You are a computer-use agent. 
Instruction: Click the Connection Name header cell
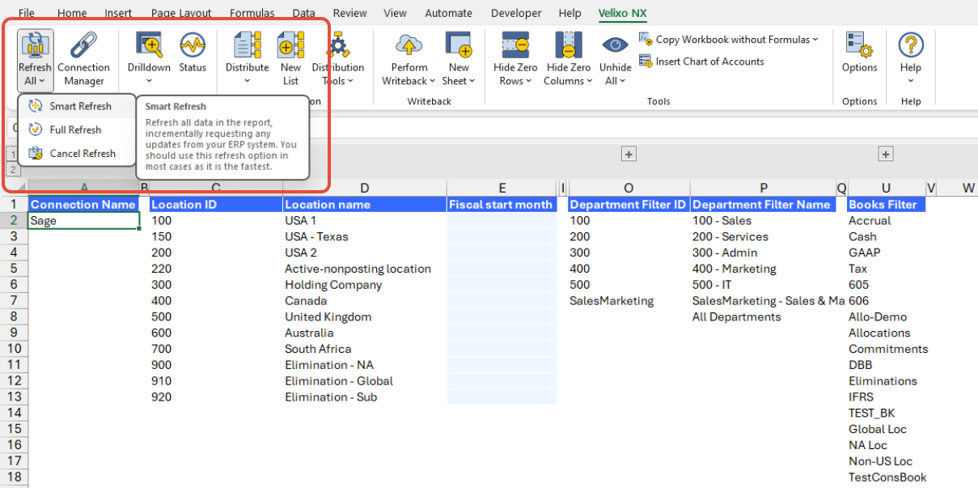tap(83, 204)
